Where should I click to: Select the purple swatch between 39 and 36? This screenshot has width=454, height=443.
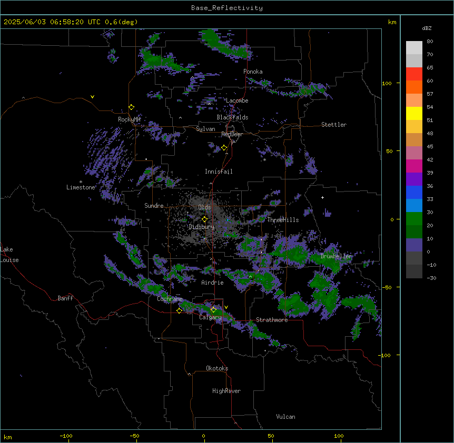click(414, 179)
